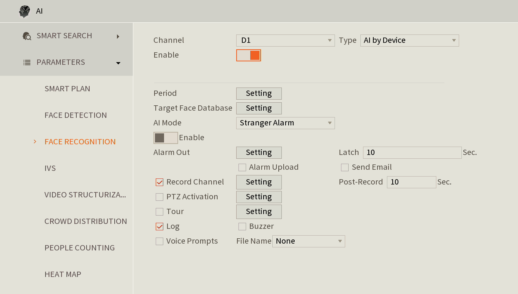Viewport: 518px width, 294px height.
Task: Open the File Name dropdown set to None
Action: 308,241
